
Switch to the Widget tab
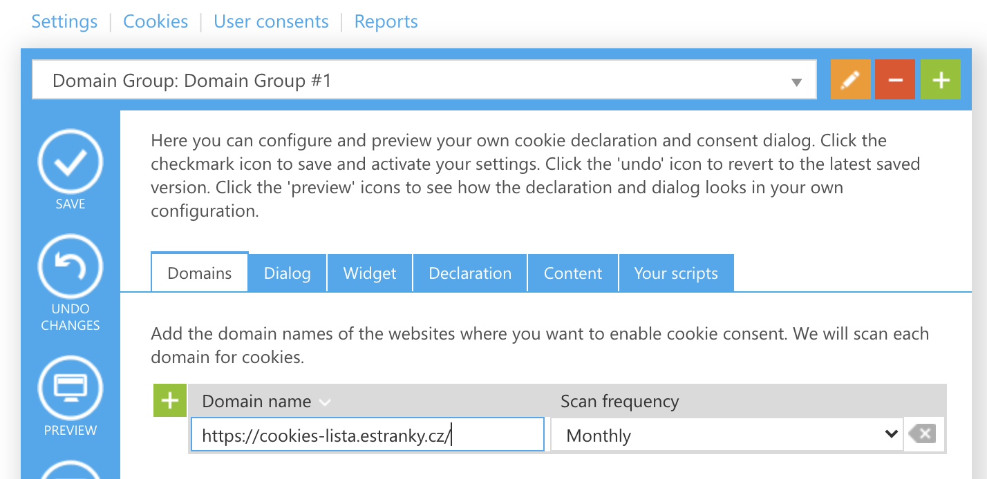(370, 273)
